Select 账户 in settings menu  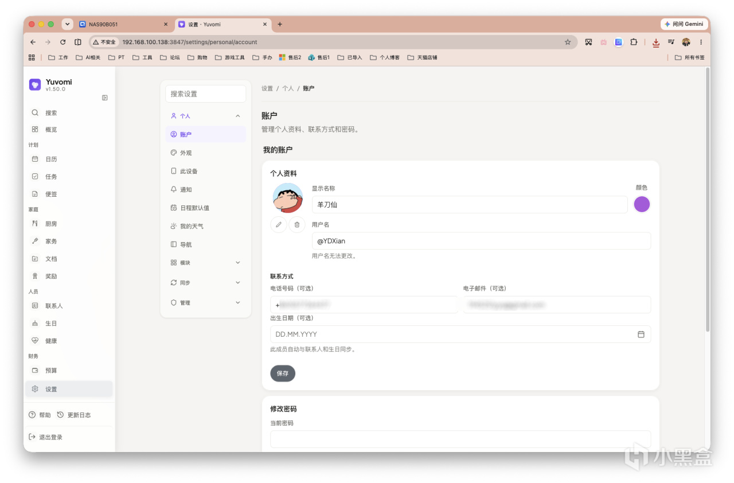point(205,134)
